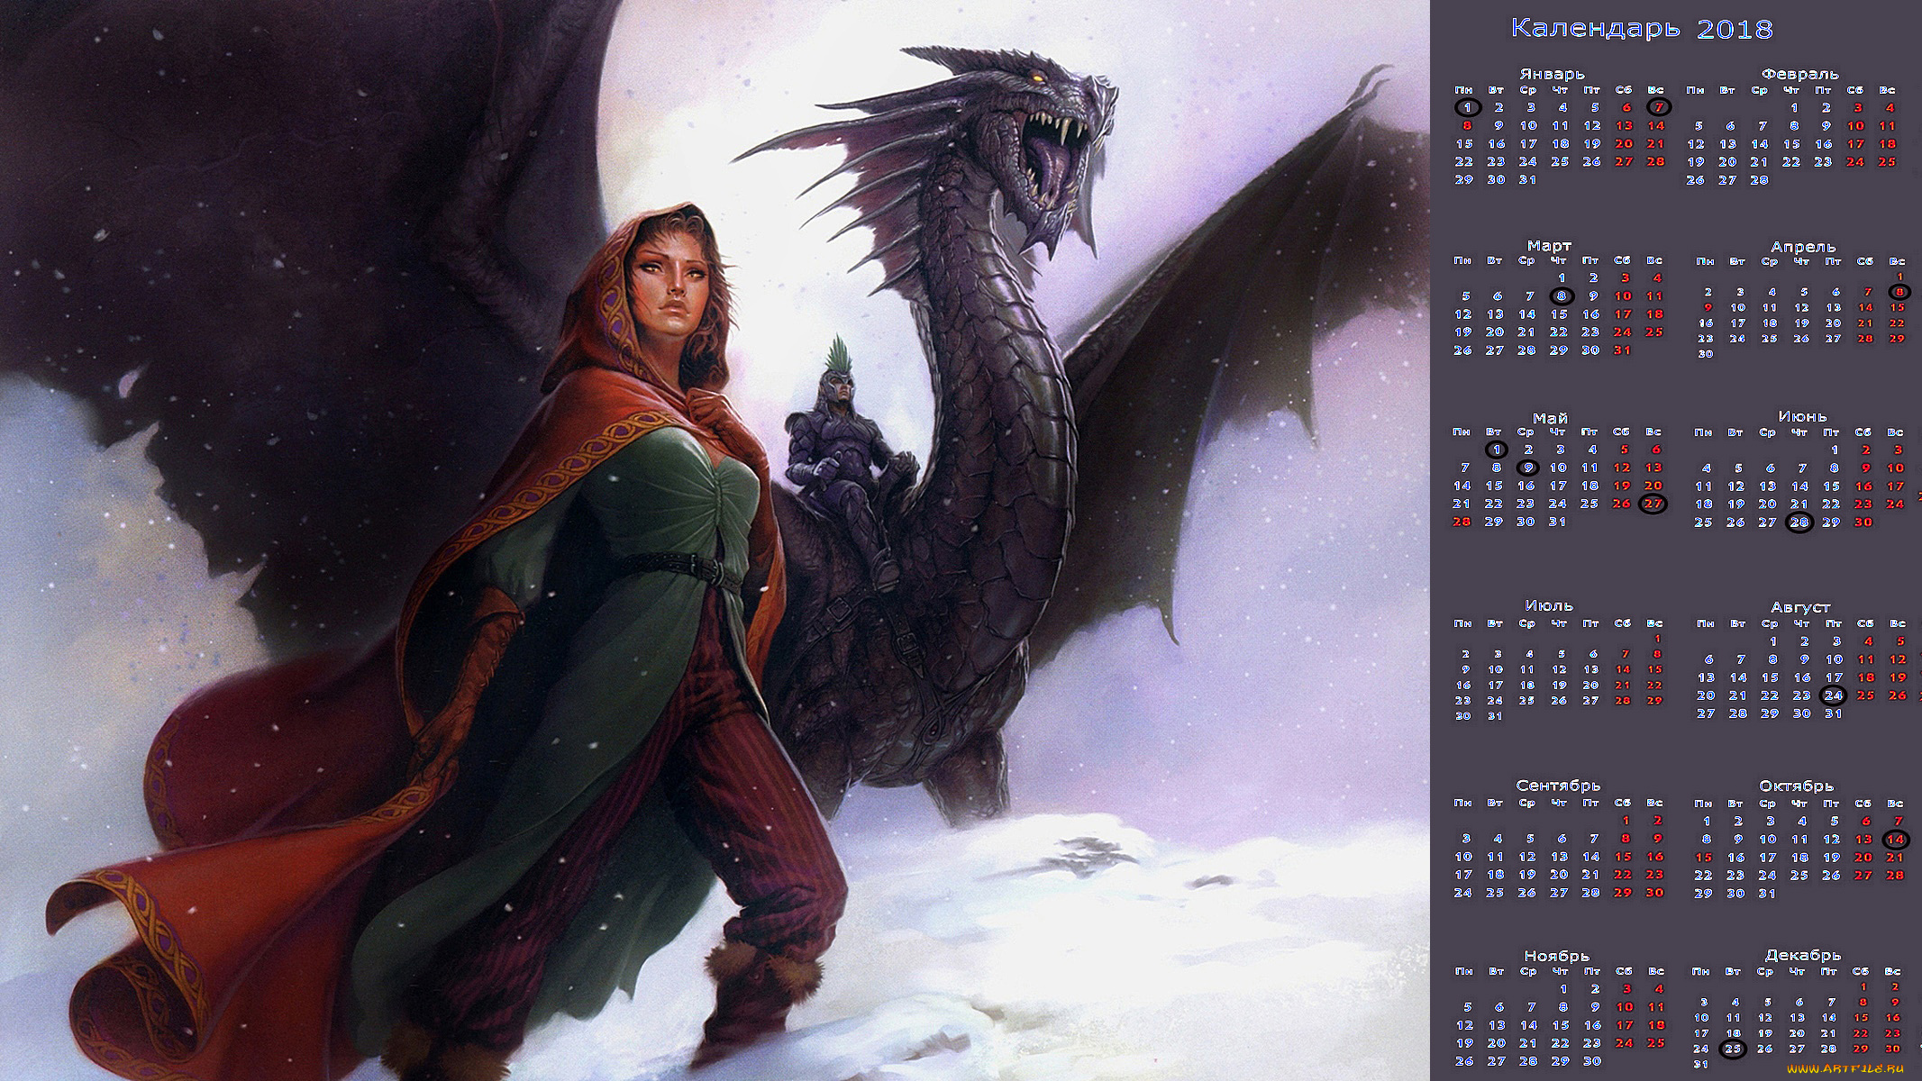Click circled date 9 in Май
Image resolution: width=1922 pixels, height=1081 pixels.
[x=1528, y=468]
